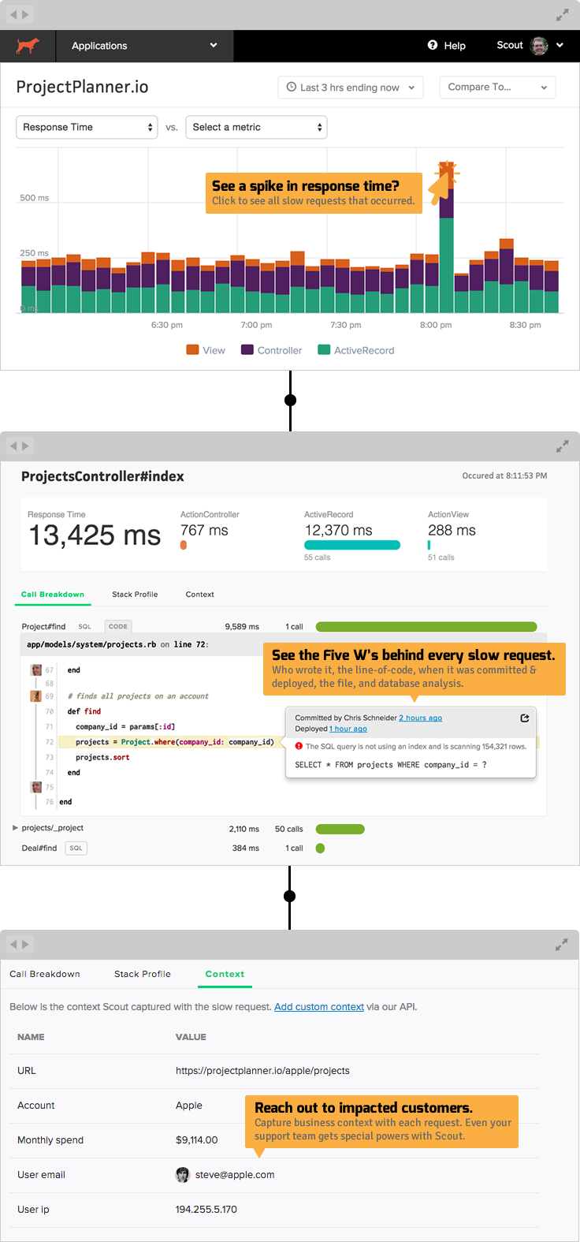Click the ActionView 288 ms metric

(452, 531)
